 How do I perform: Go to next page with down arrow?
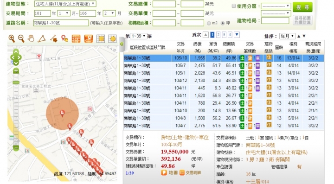(237, 35)
